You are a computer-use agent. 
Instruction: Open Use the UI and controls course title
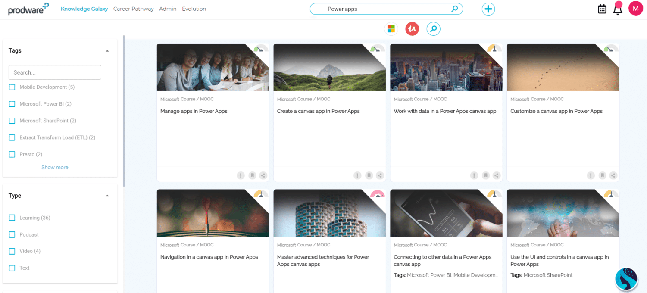click(559, 261)
